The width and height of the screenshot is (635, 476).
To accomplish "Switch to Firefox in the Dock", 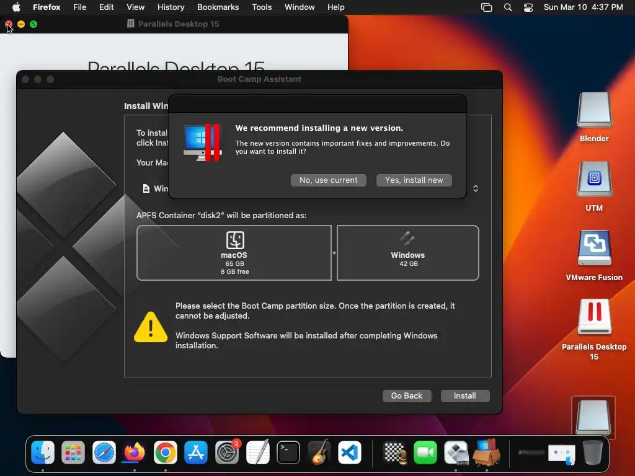I will point(135,452).
